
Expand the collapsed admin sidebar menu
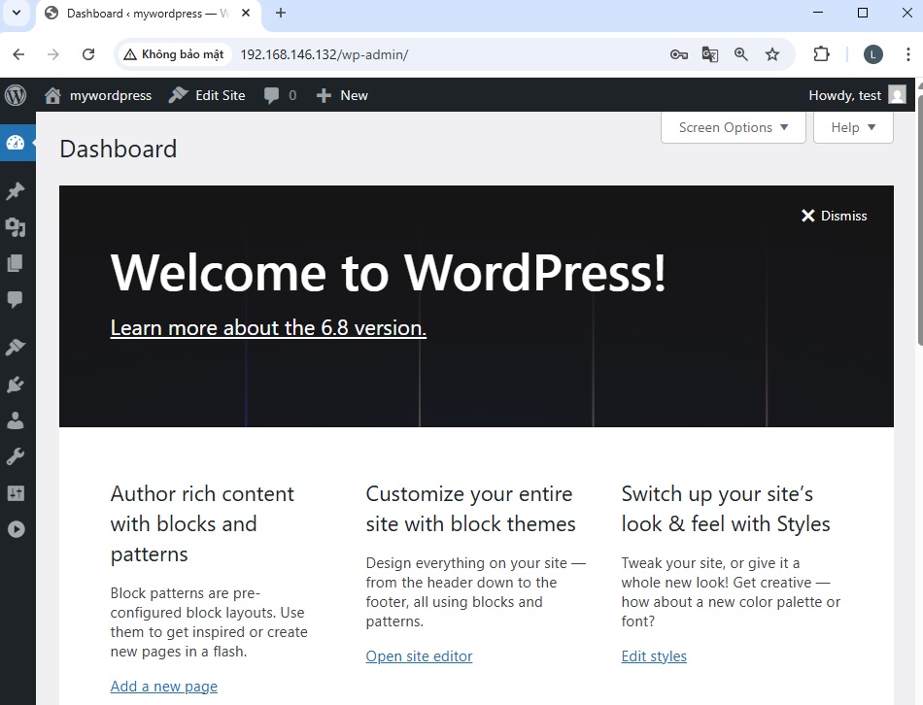tap(16, 529)
